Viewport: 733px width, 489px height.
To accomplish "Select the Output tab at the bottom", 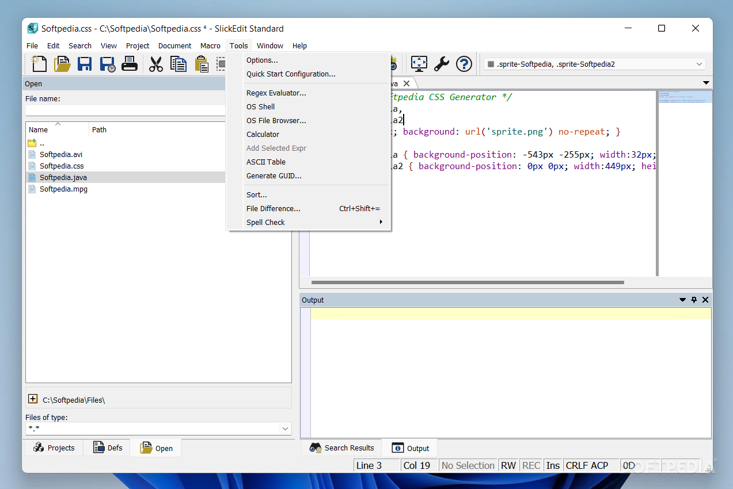I will pos(411,448).
